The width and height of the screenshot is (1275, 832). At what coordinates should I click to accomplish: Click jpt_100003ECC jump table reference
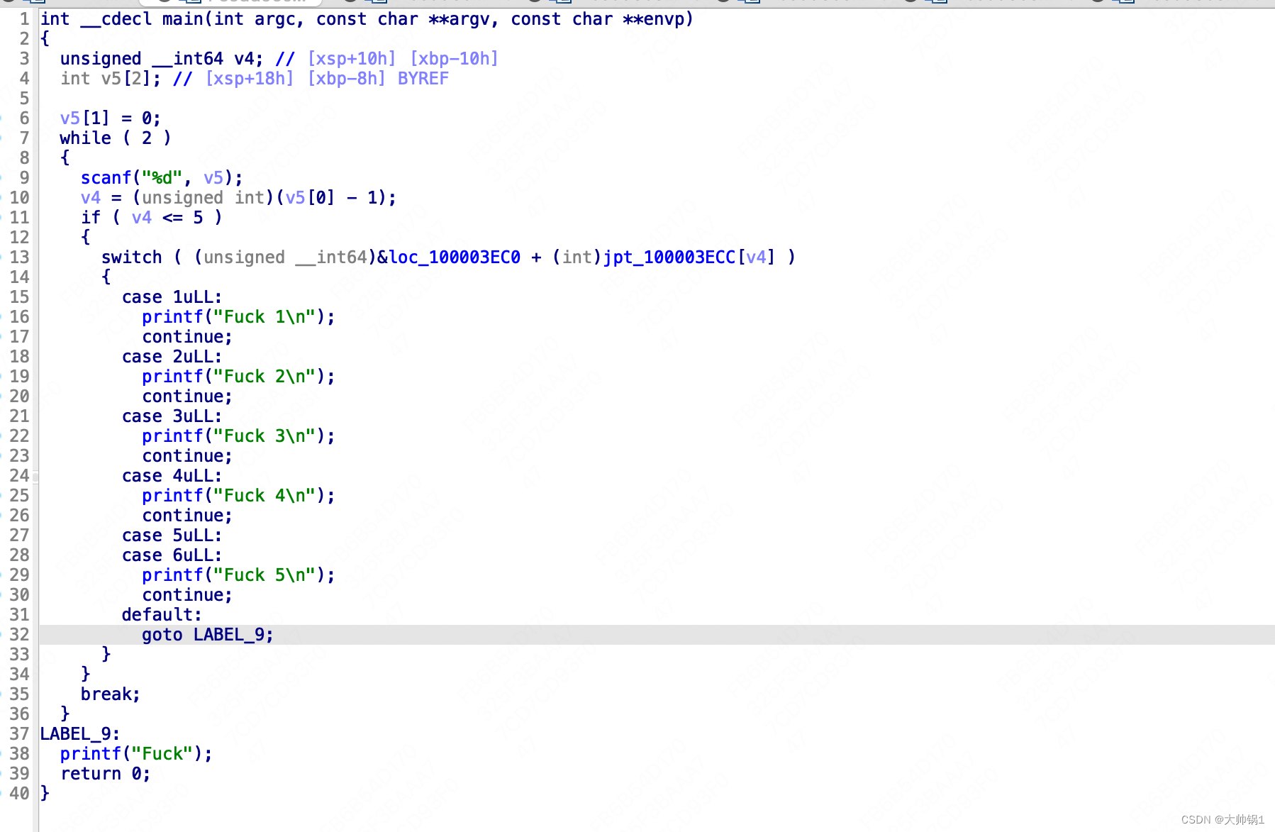(x=667, y=257)
